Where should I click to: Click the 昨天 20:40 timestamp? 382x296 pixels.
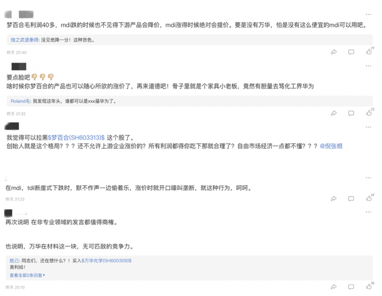coord(17,53)
